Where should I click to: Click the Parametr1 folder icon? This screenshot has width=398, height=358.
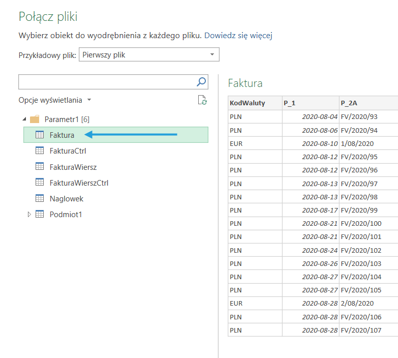pos(35,120)
